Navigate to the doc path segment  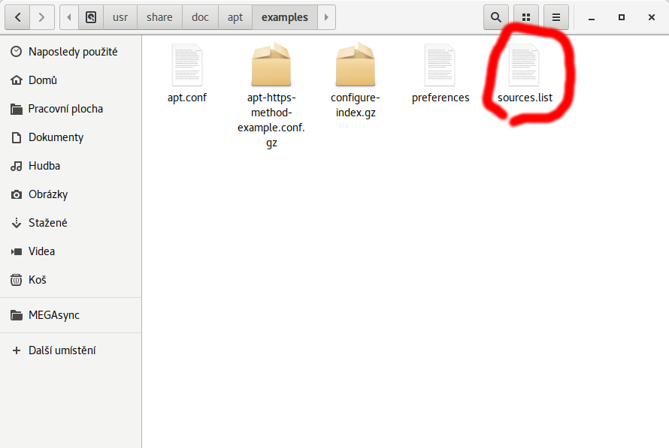pos(200,17)
